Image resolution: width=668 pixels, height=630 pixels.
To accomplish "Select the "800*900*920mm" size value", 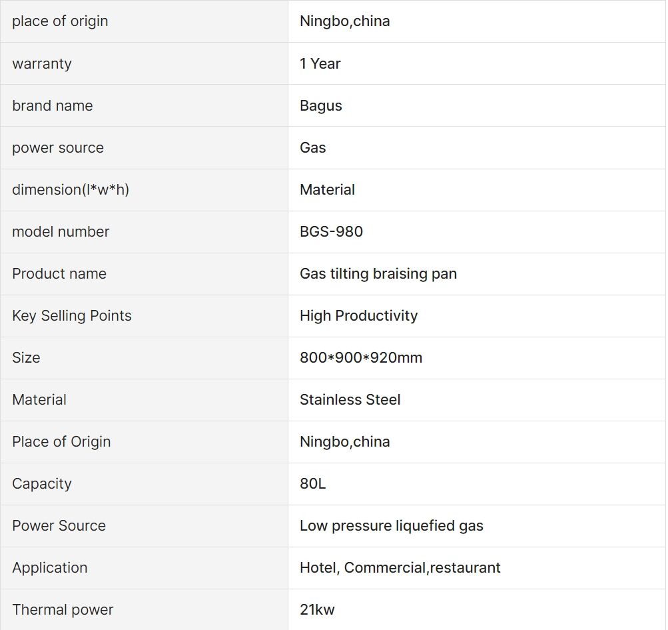I will click(361, 358).
